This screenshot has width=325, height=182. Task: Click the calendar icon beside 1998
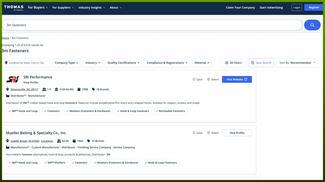click(79, 89)
